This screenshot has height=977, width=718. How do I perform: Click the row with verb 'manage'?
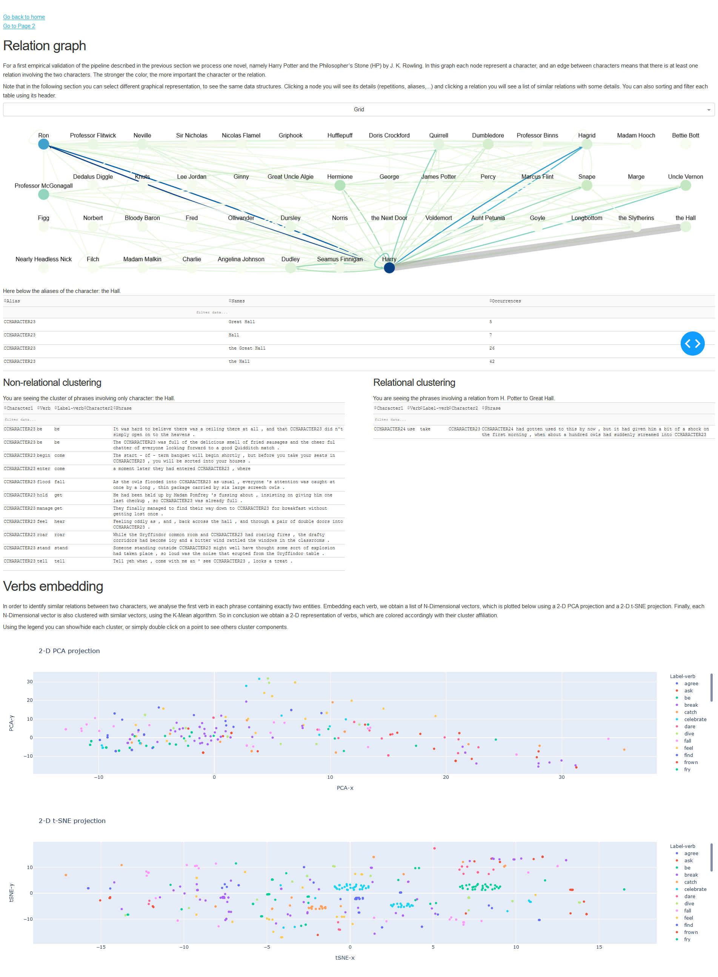[174, 511]
